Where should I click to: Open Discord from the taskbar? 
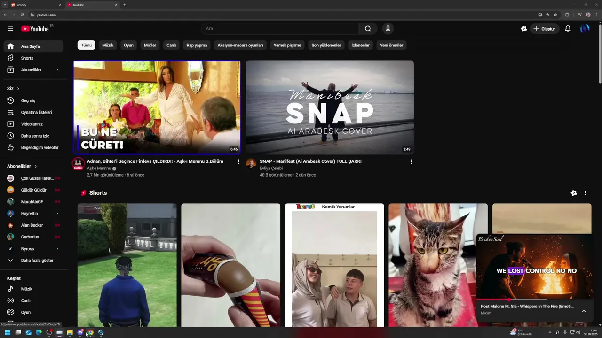(80, 332)
